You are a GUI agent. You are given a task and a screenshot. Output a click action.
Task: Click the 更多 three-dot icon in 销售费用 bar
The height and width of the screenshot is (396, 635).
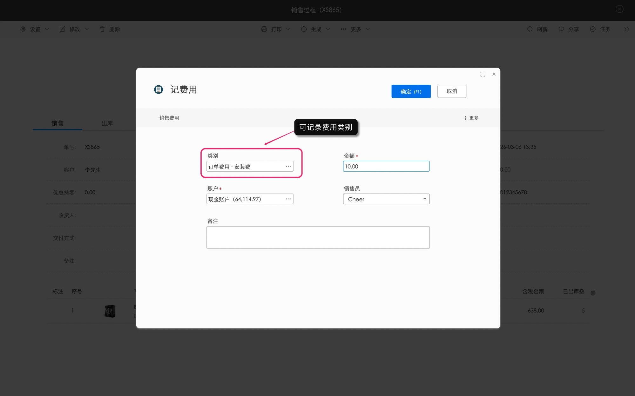pos(465,118)
